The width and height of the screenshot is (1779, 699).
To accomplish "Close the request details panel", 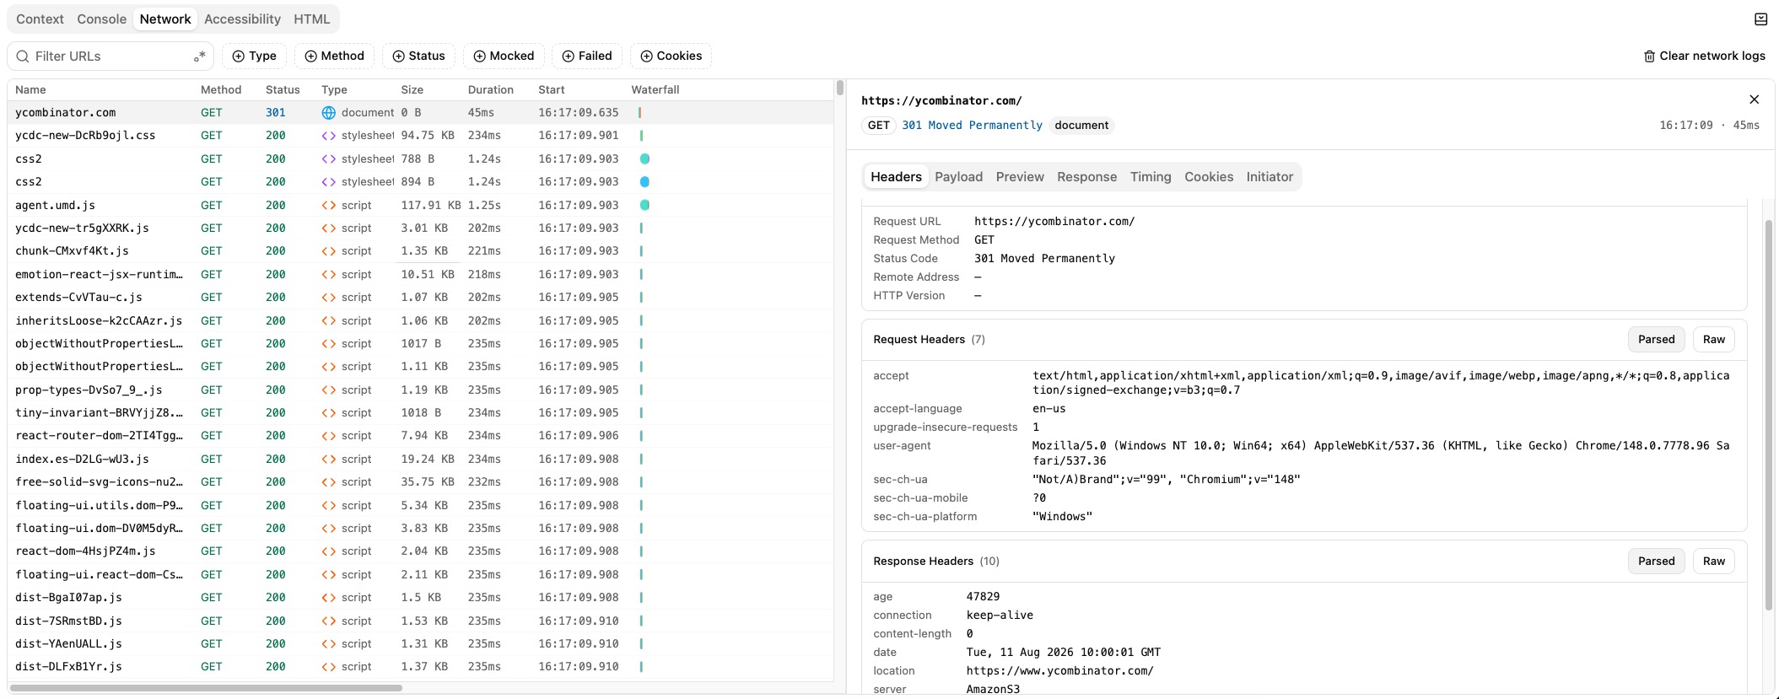I will pyautogui.click(x=1755, y=99).
